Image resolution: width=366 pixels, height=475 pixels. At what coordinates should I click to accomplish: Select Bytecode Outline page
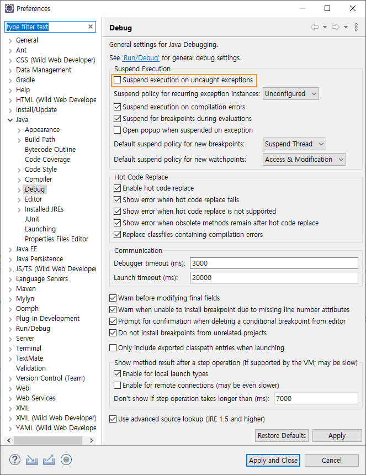point(50,150)
